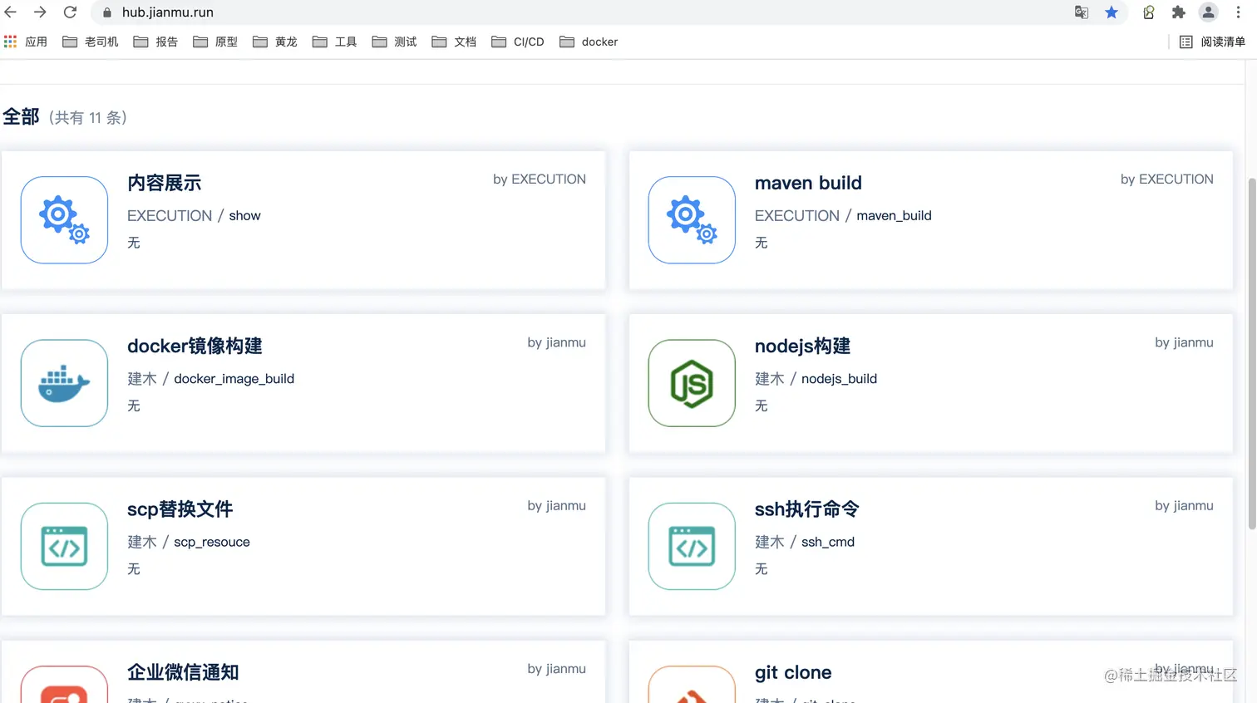Open the 应用 apps grid shortcut
Image resolution: width=1257 pixels, height=703 pixels.
(26, 42)
